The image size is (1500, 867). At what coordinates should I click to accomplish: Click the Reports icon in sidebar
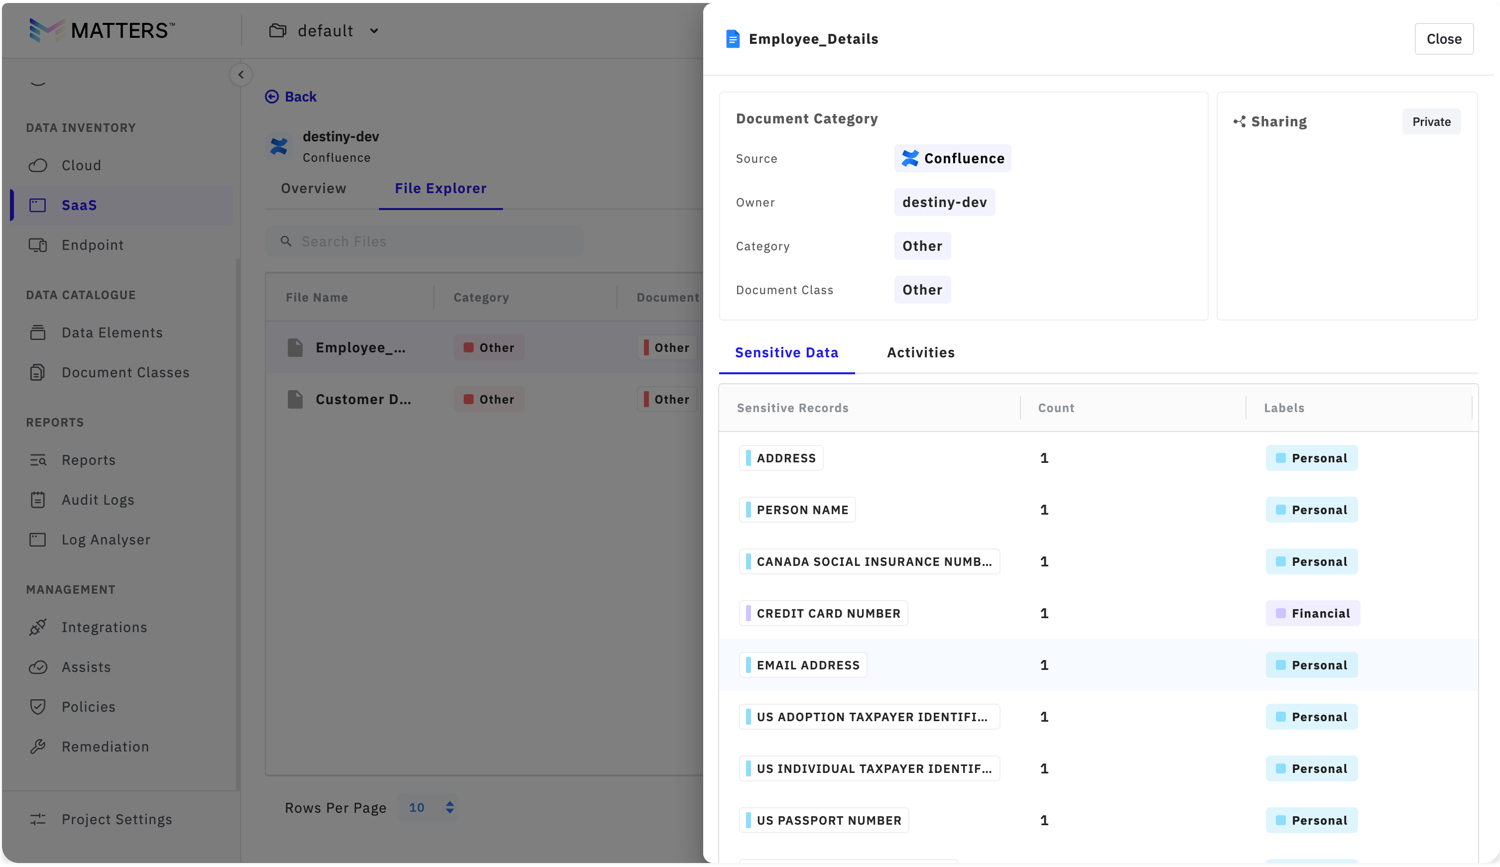(x=37, y=459)
